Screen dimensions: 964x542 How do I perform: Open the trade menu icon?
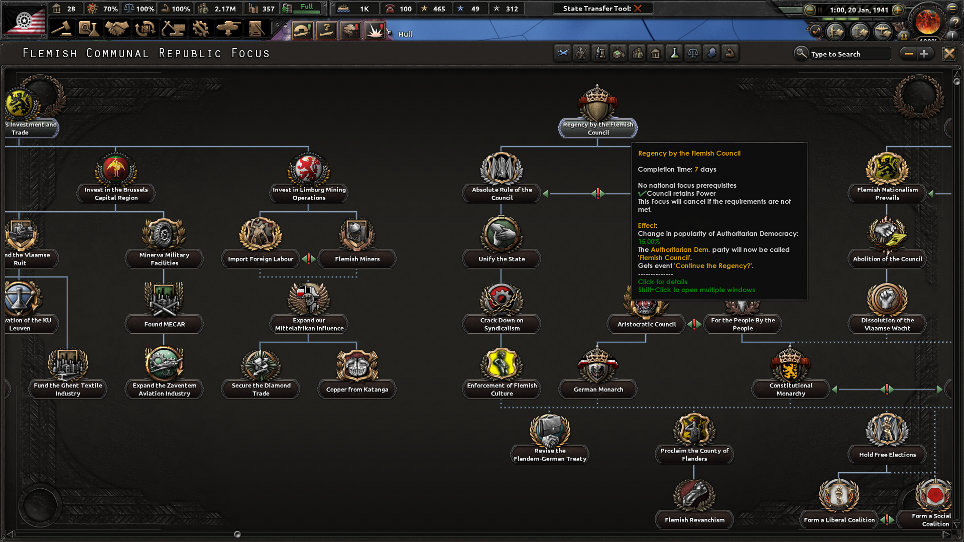(x=145, y=29)
